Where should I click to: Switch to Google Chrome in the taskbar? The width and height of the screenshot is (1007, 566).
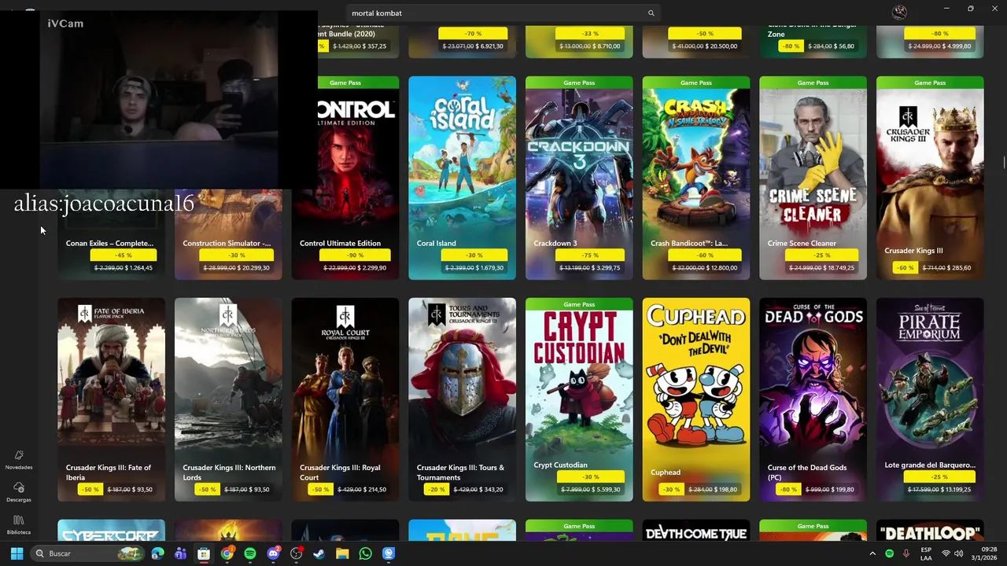[x=227, y=553]
